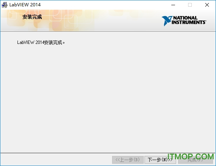Screen dimensions: 216x166
Task: Click the text "LabVIEW 2014安装完成。"
Action: click(x=41, y=42)
